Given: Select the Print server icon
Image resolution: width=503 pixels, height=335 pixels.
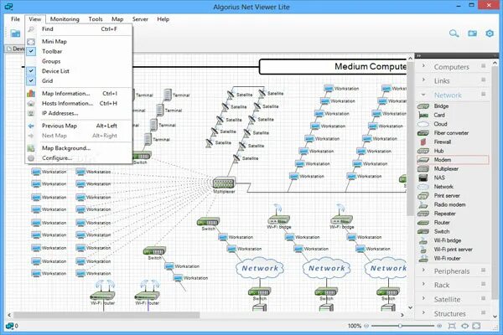Looking at the screenshot, I should pyautogui.click(x=423, y=195).
